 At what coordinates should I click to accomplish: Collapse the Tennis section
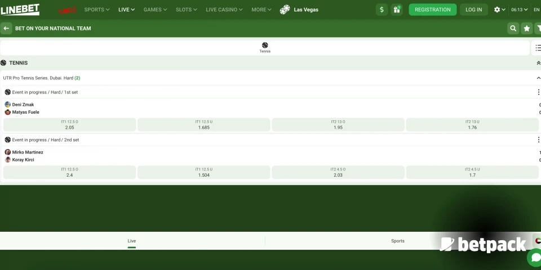click(538, 63)
